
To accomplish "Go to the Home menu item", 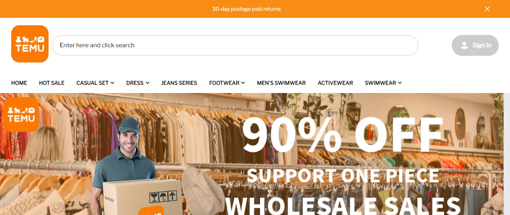I will (x=19, y=83).
